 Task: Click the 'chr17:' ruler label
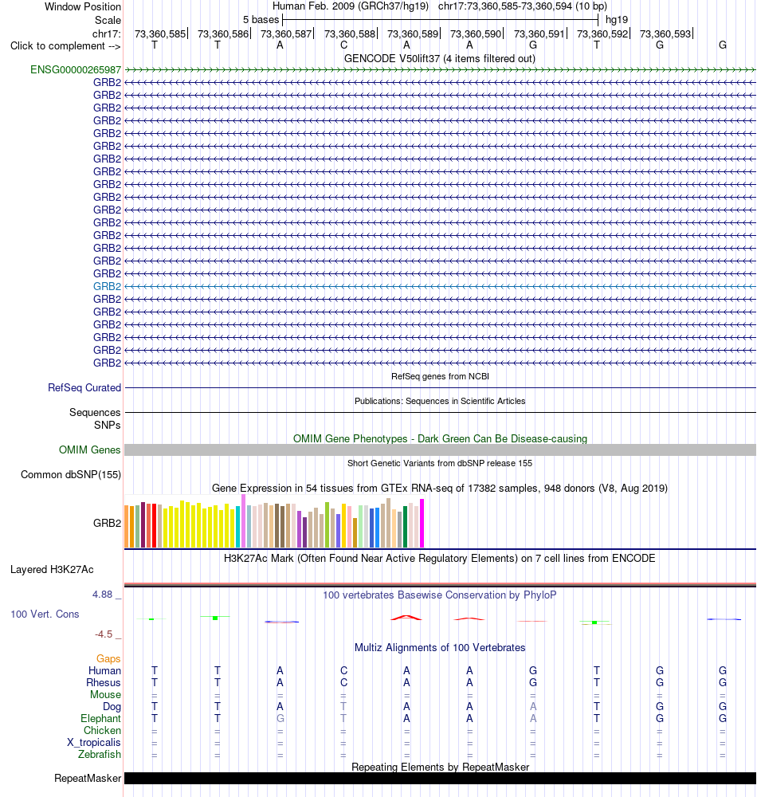click(107, 34)
